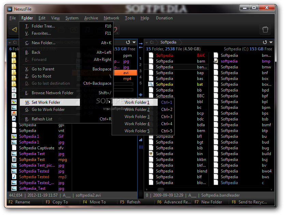Click the Softpedia Captivate sfv file icon
The width and height of the screenshot is (284, 215).
[14, 148]
